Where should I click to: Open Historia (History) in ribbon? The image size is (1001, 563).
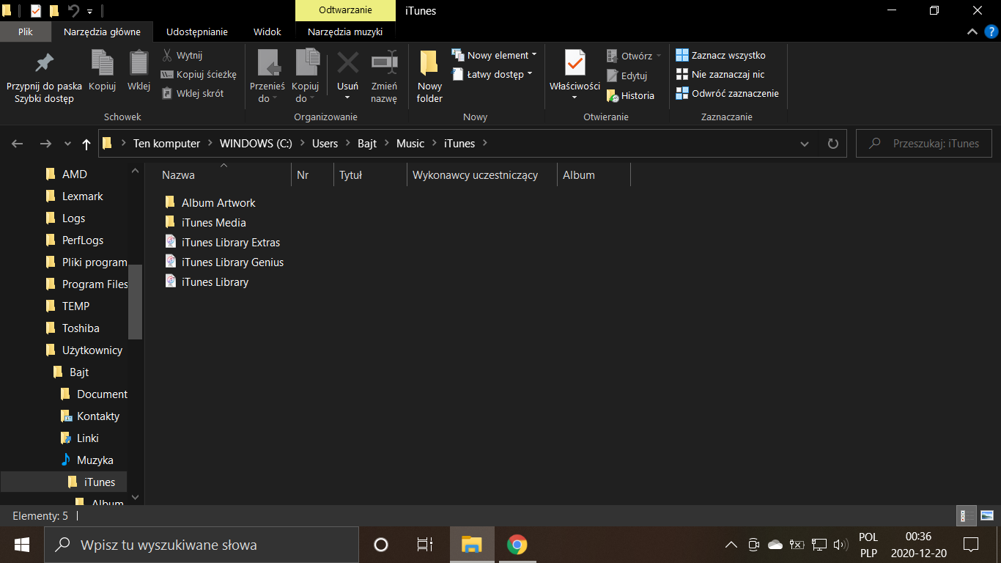tap(630, 95)
